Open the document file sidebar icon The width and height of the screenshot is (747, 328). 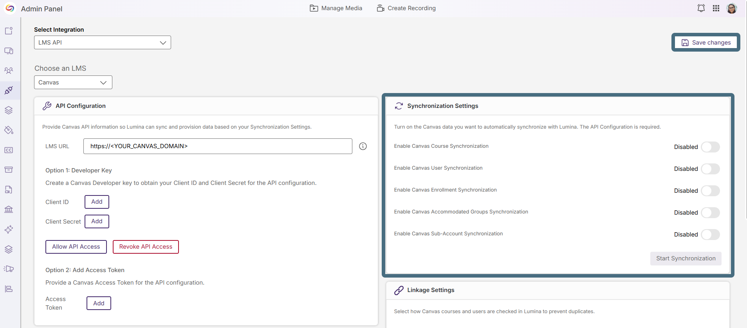point(9,190)
